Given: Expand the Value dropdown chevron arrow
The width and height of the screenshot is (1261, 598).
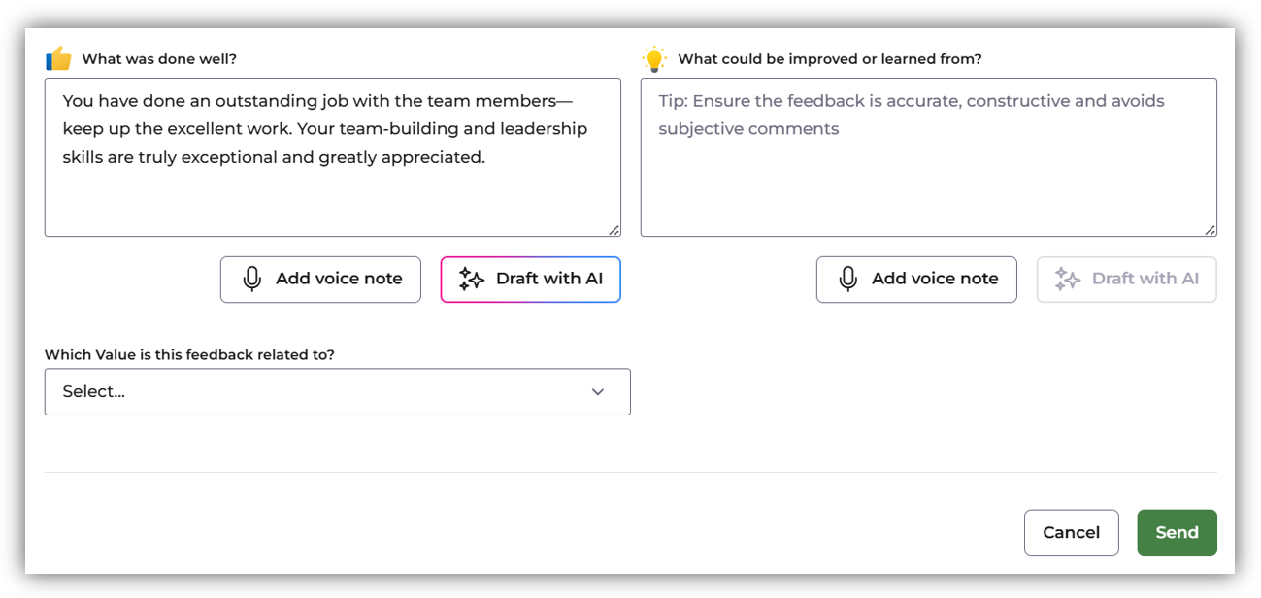Looking at the screenshot, I should (x=598, y=392).
